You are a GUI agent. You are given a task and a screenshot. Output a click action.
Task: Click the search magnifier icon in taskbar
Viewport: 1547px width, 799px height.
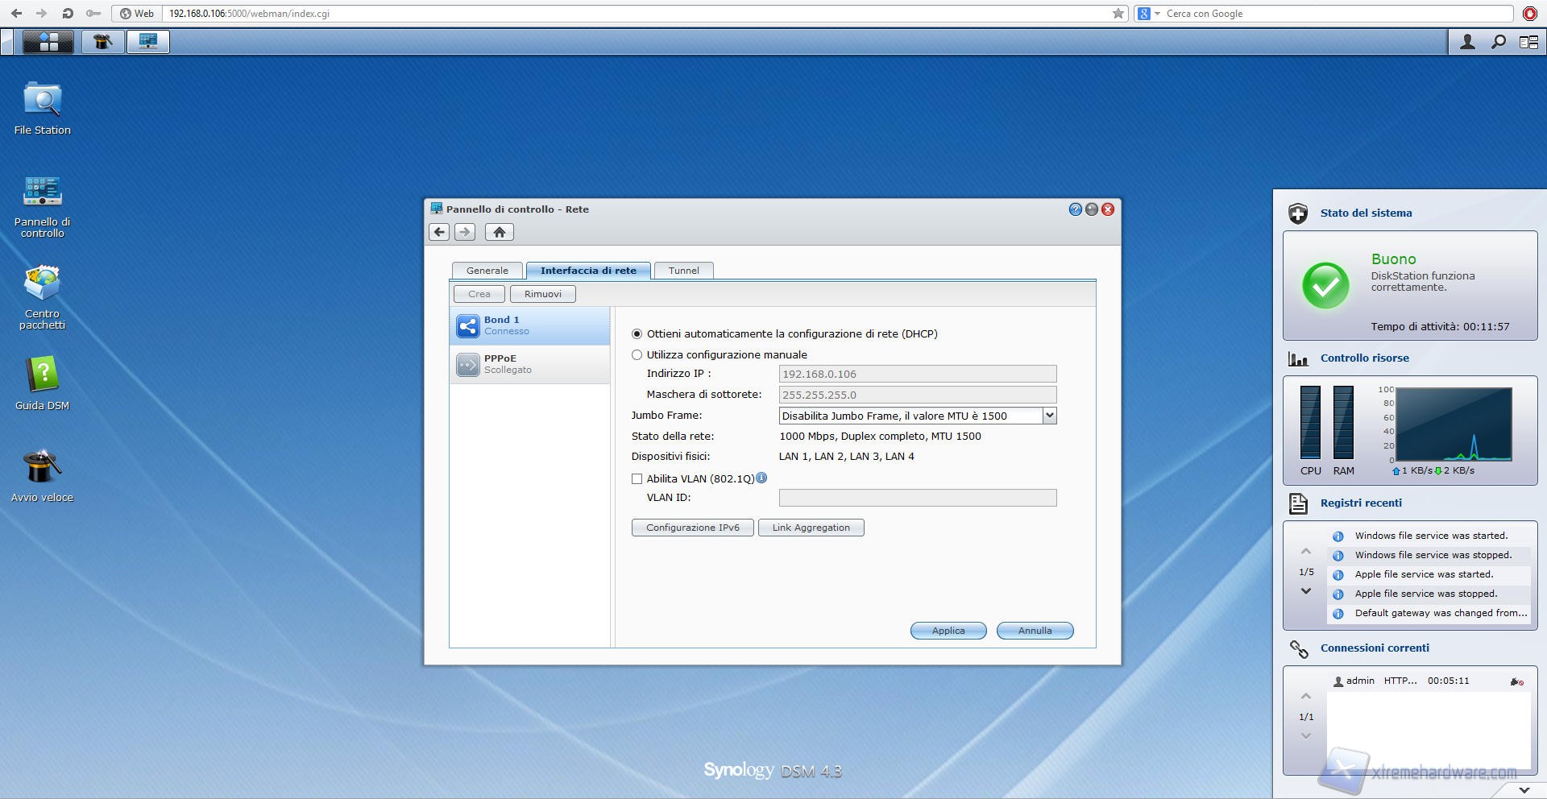pyautogui.click(x=1498, y=42)
